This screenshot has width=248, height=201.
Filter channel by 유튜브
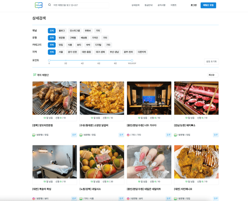88,31
